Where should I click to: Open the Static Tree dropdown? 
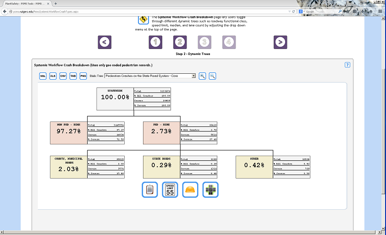[150, 76]
